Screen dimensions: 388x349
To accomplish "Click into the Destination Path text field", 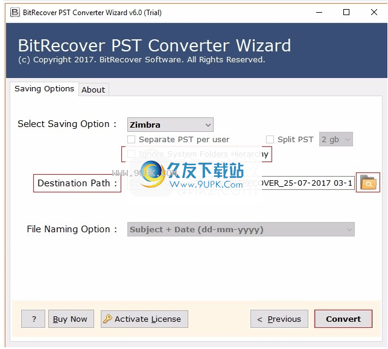I will coord(241,183).
